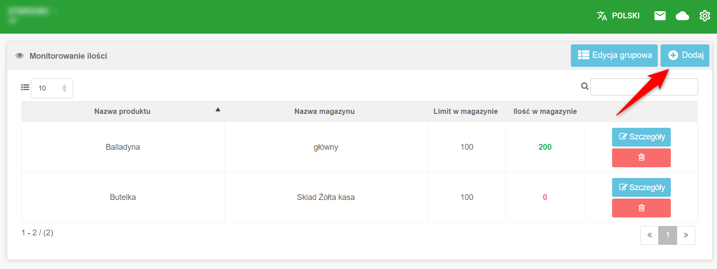The image size is (717, 269).
Task: Click the search magnifier icon
Action: coord(585,87)
